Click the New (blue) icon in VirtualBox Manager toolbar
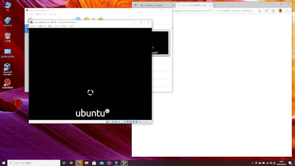Viewport: 295px width, 166px height. pyautogui.click(x=78, y=18)
